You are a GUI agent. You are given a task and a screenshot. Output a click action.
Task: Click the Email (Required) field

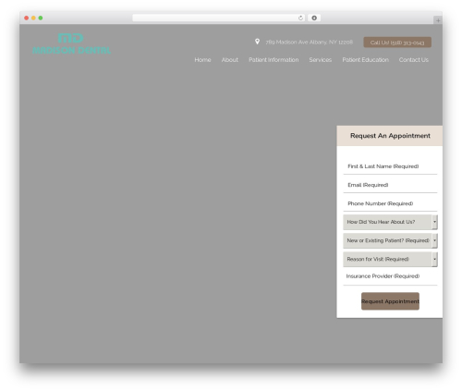point(390,185)
